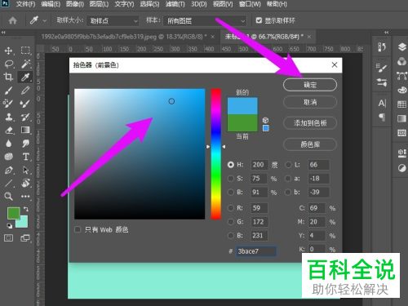The height and width of the screenshot is (306, 408).
Task: Select the brightness B radio button
Action: tap(231, 192)
